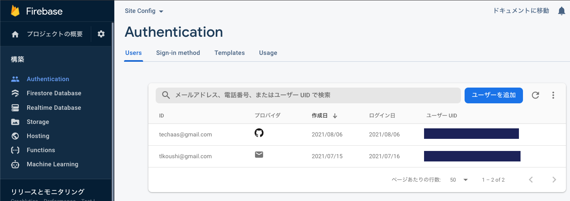Open project settings gear icon

(101, 34)
